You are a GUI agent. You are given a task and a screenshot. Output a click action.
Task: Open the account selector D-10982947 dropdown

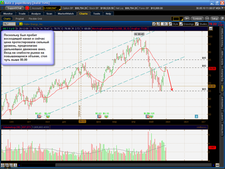52,8
